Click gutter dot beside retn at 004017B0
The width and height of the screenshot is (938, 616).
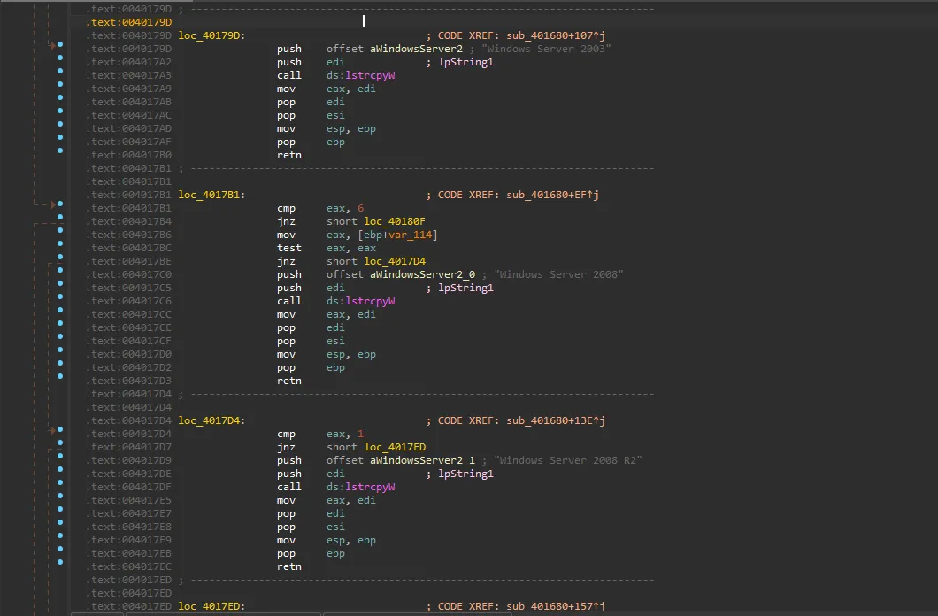click(x=60, y=150)
